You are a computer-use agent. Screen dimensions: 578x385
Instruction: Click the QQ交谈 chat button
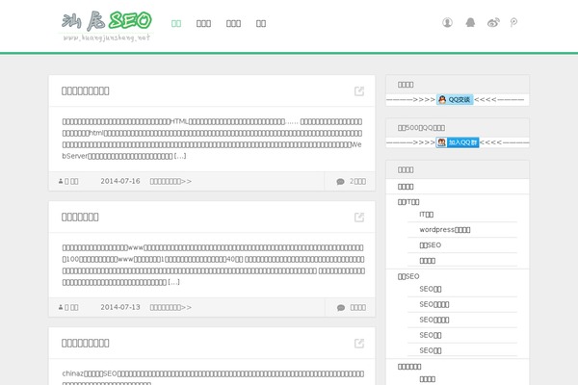(455, 99)
